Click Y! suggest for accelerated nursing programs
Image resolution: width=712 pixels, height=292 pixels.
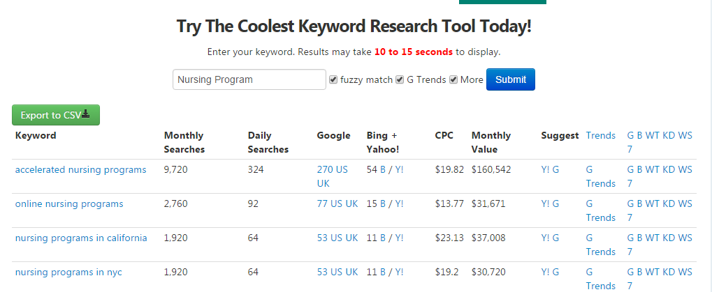pos(545,170)
